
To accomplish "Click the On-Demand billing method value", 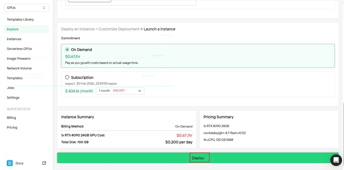I will coord(184,126).
